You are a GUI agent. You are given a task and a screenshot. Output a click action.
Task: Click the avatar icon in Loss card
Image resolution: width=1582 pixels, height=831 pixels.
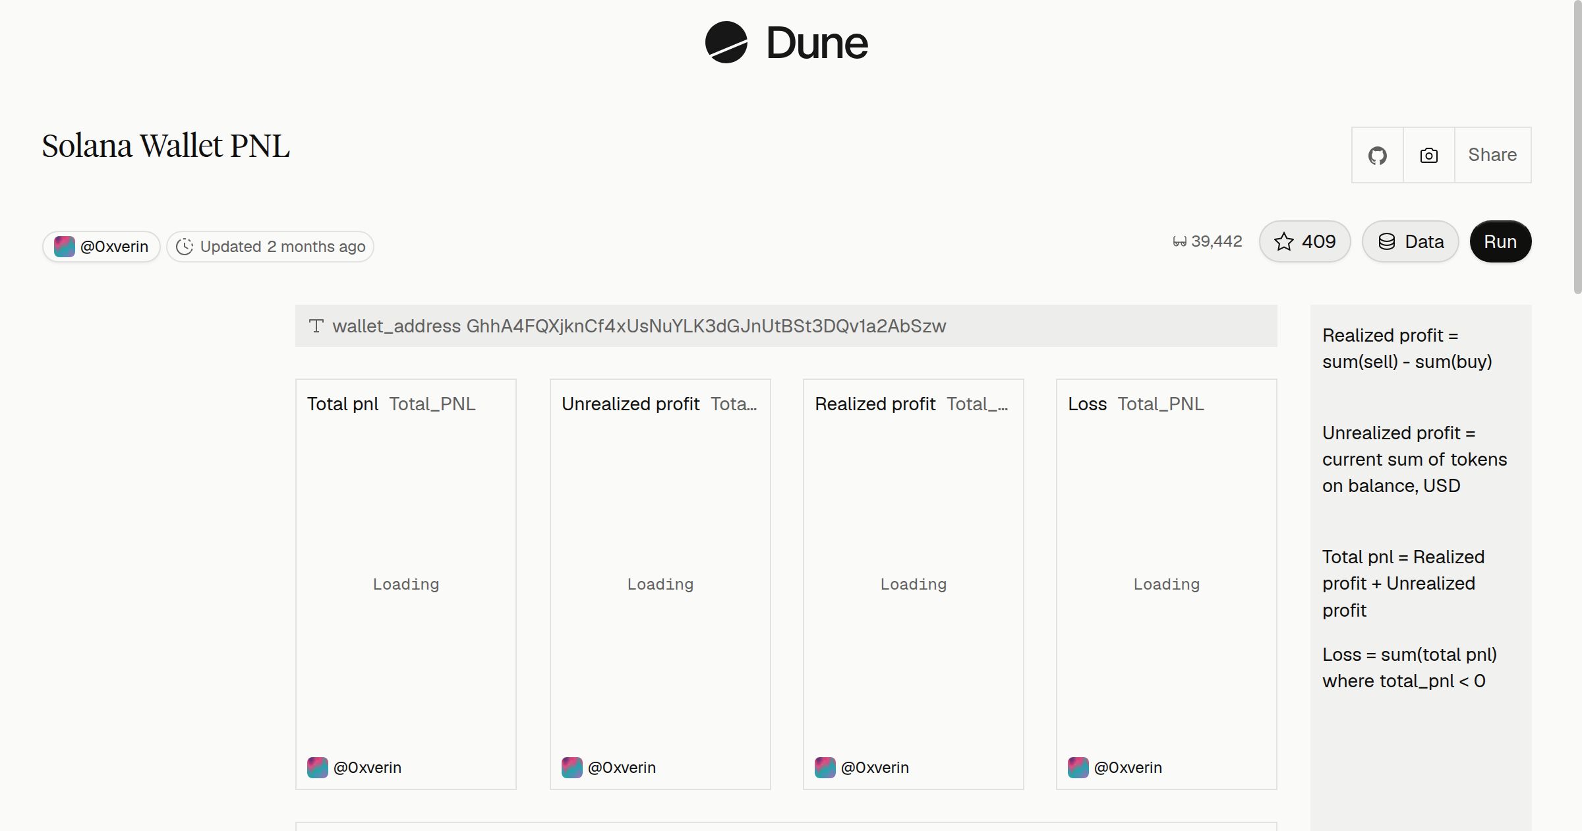coord(1078,768)
